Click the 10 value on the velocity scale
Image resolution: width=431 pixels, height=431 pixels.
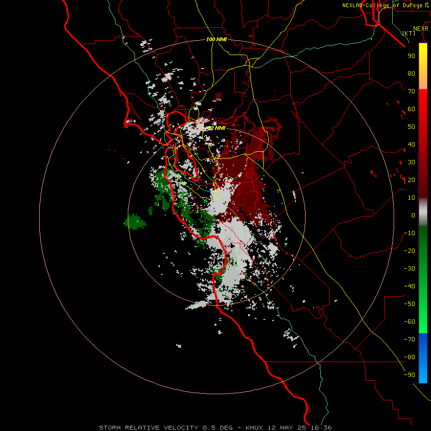click(x=411, y=198)
